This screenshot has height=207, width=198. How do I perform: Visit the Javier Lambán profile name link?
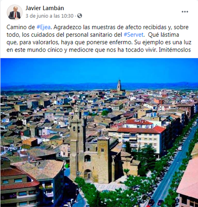[x=45, y=8]
